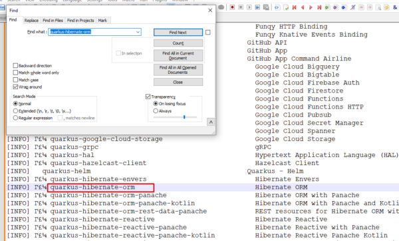Click the first document icon with red minus

coord(361,7)
